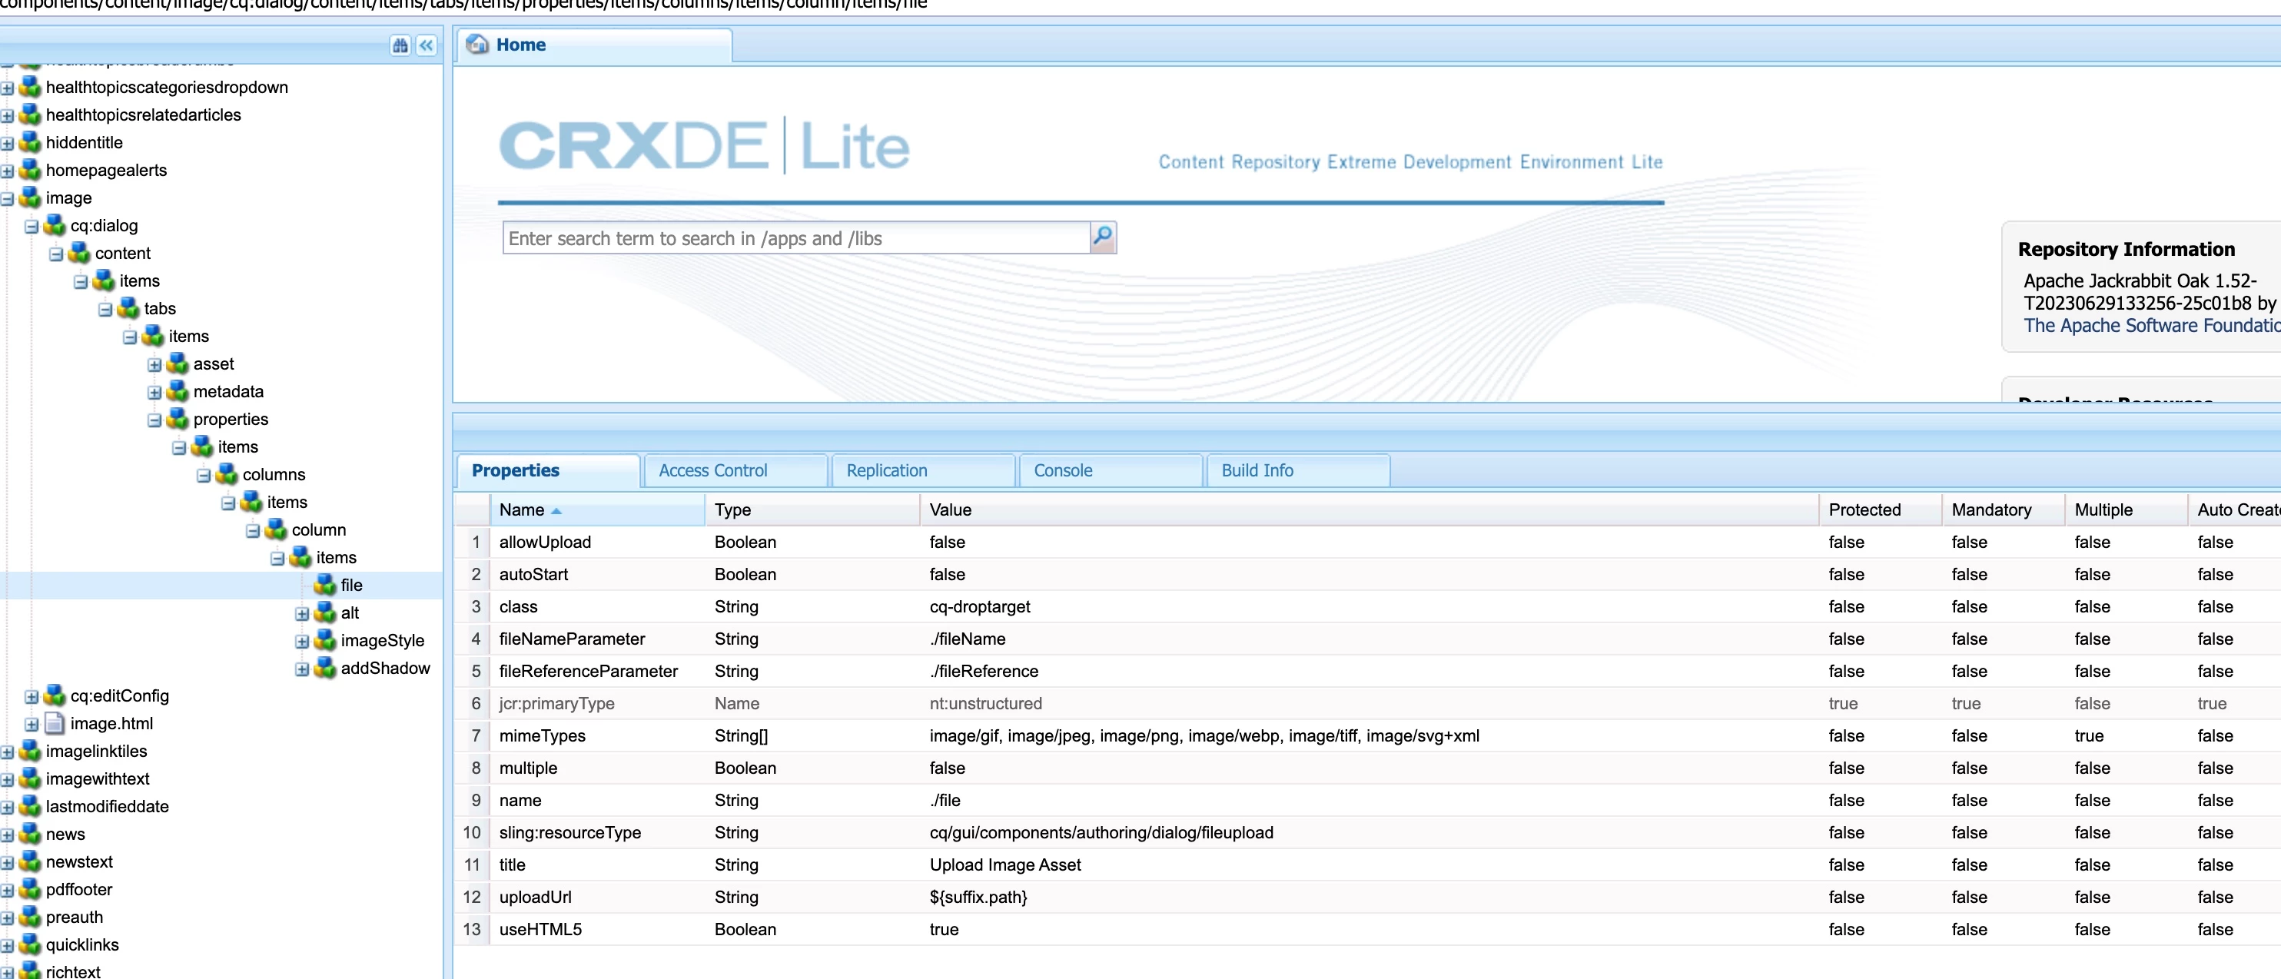Screen dimensions: 2281x979
Task: Click the binoculars search icon in tree panel
Action: tap(400, 45)
